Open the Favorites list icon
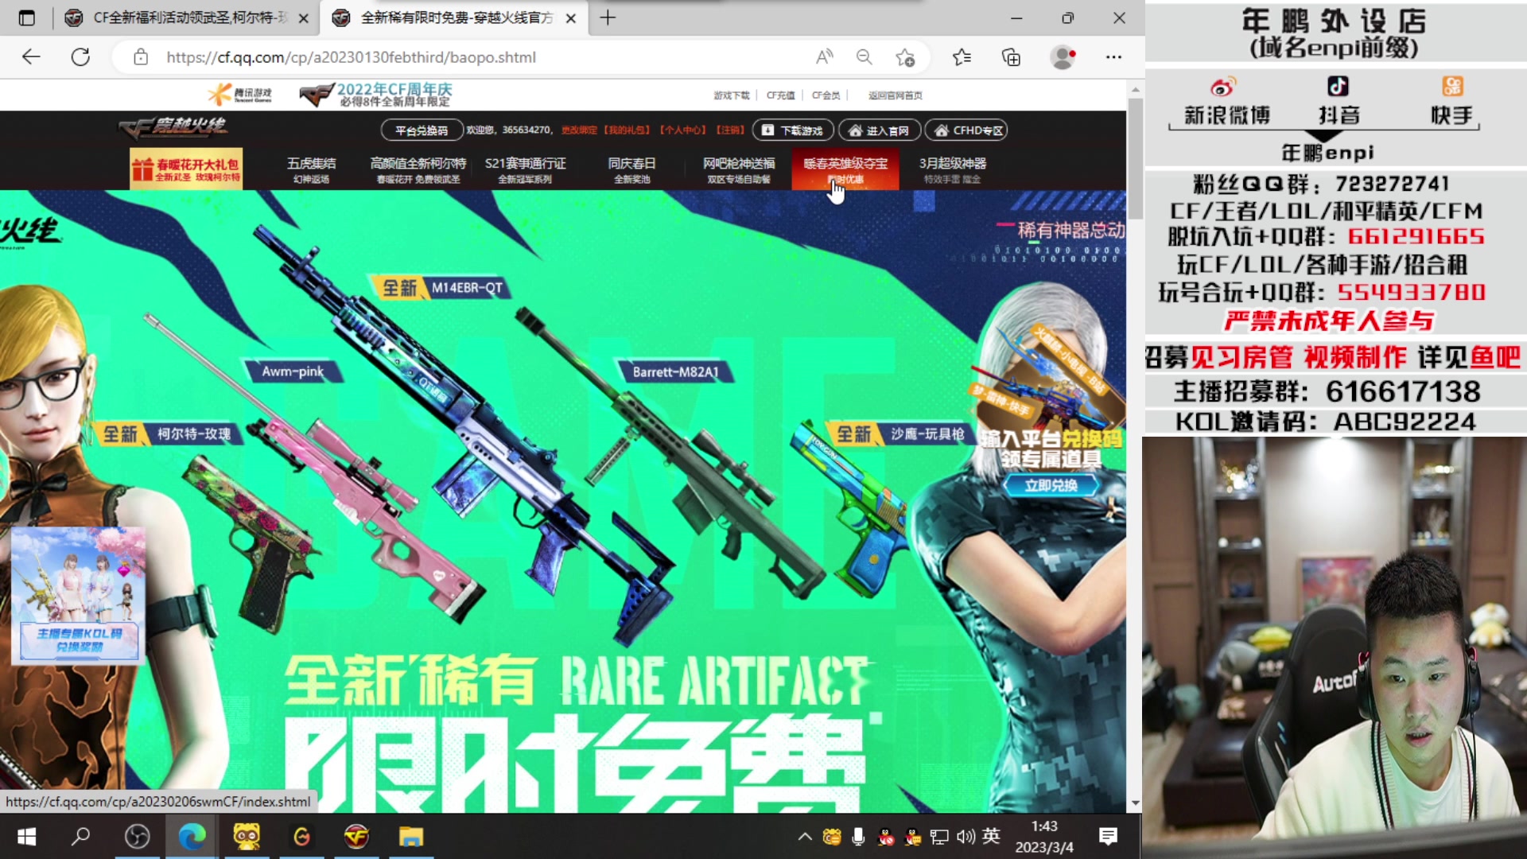The width and height of the screenshot is (1527, 859). 962,57
